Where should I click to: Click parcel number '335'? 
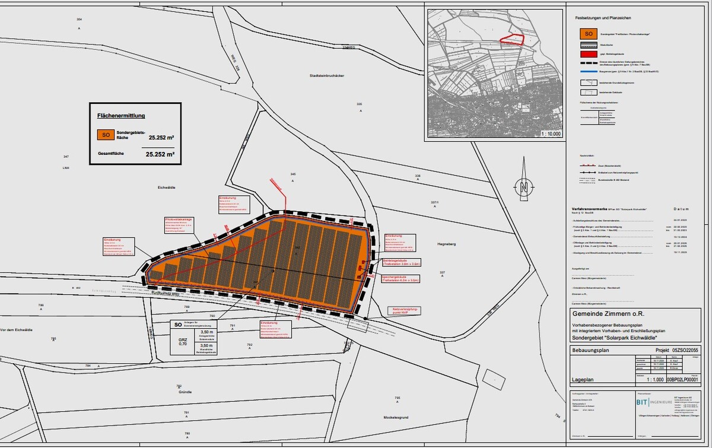359,104
